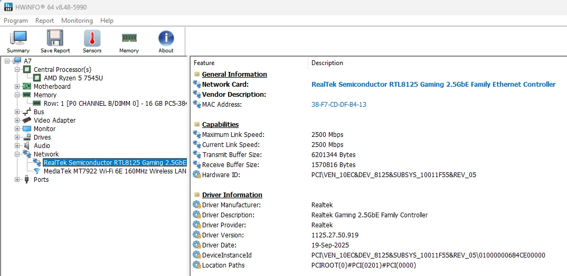
Task: Click the 1570816 Bytes receive buffer value
Action: pos(334,165)
